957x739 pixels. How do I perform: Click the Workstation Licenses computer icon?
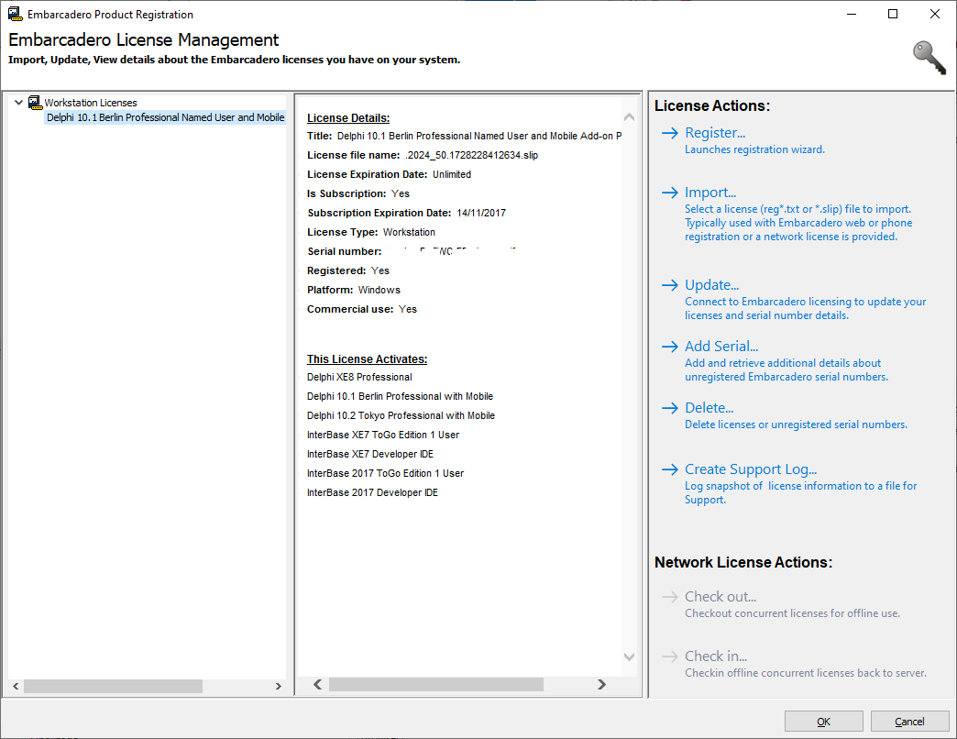pos(35,103)
